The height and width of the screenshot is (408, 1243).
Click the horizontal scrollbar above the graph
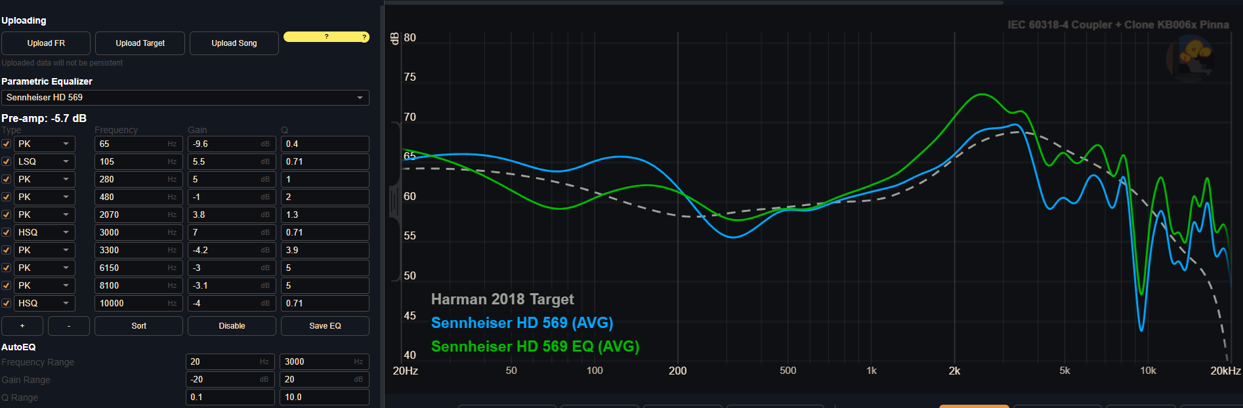pyautogui.click(x=694, y=3)
